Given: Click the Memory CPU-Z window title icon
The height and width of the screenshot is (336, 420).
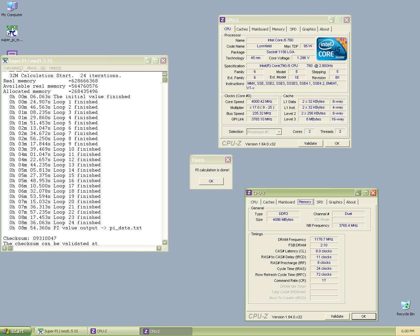Looking at the screenshot, I should tap(249, 193).
